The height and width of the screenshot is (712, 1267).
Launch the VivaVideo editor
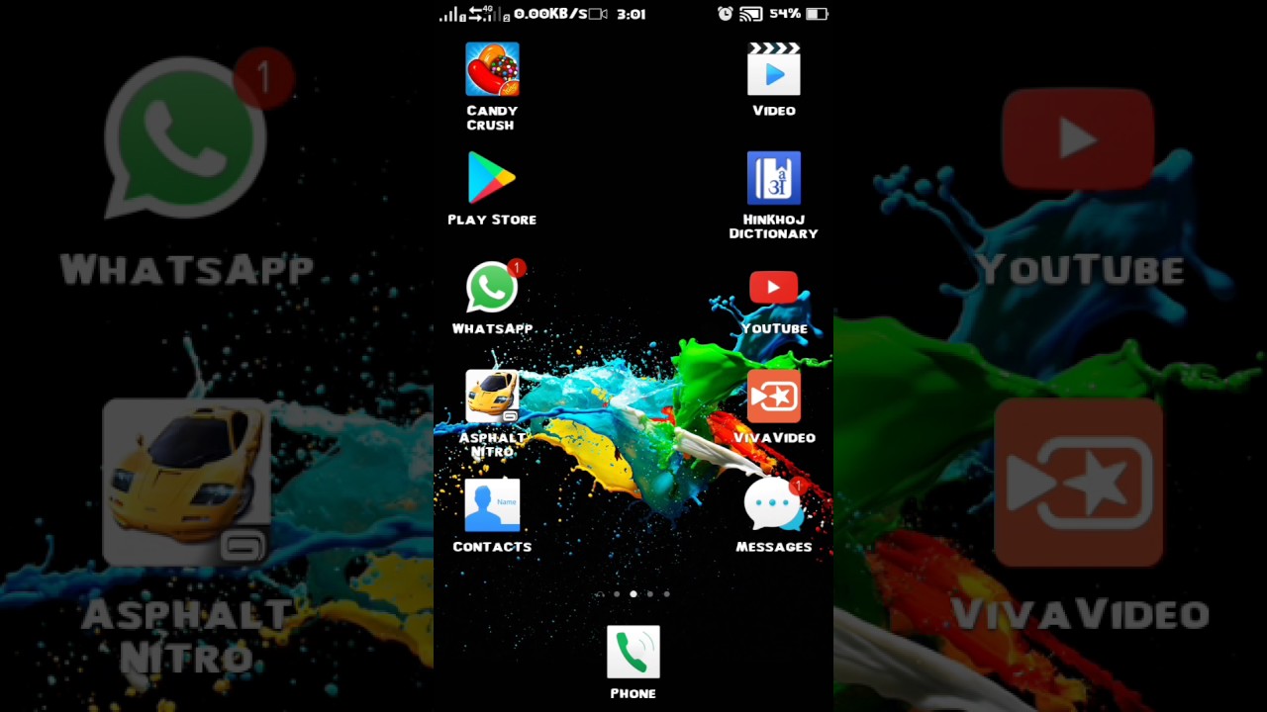point(774,396)
